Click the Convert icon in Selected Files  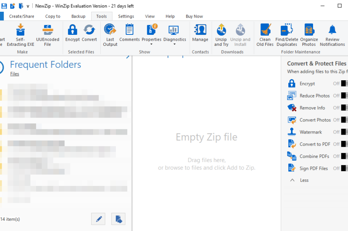(x=89, y=30)
